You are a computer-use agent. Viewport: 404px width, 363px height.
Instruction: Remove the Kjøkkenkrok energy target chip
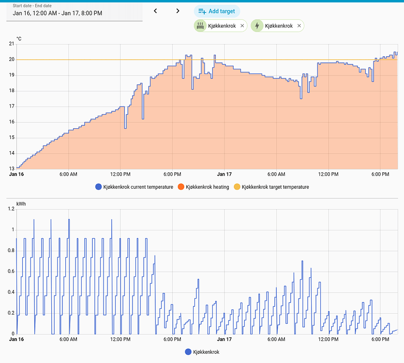(x=299, y=26)
